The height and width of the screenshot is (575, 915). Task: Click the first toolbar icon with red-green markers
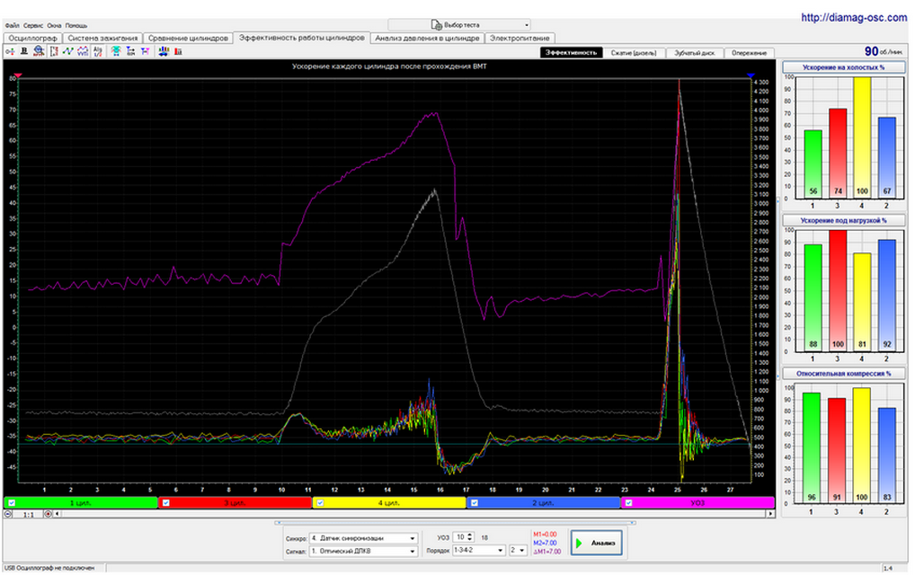click(10, 52)
